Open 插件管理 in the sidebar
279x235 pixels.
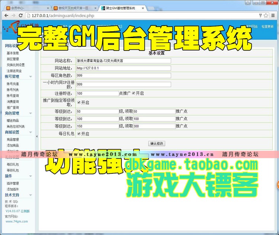pyautogui.click(x=13, y=183)
